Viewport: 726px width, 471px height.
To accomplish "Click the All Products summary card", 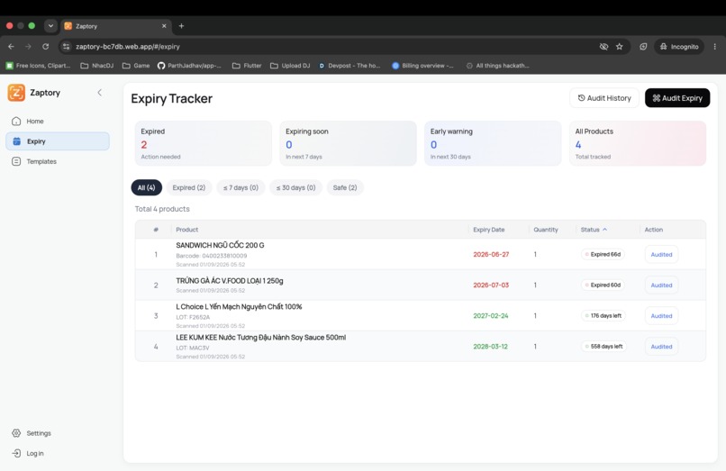I will [638, 143].
